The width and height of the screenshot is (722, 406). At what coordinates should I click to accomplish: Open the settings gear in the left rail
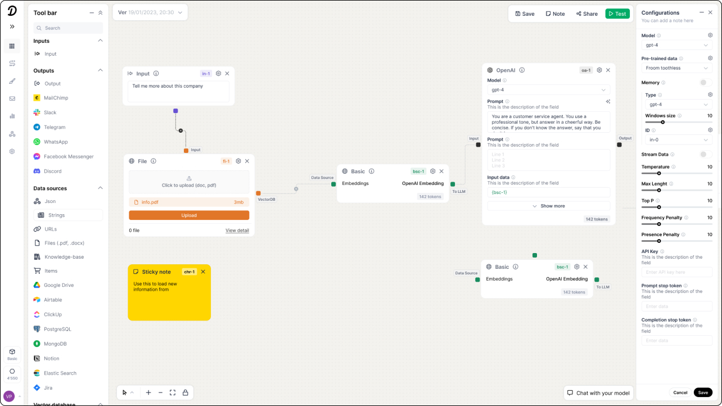pyautogui.click(x=12, y=151)
